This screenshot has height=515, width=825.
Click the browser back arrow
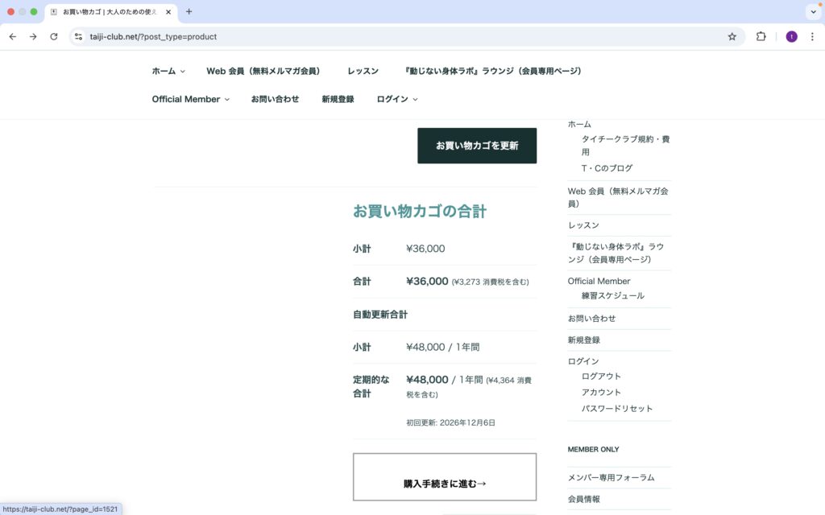tap(12, 36)
